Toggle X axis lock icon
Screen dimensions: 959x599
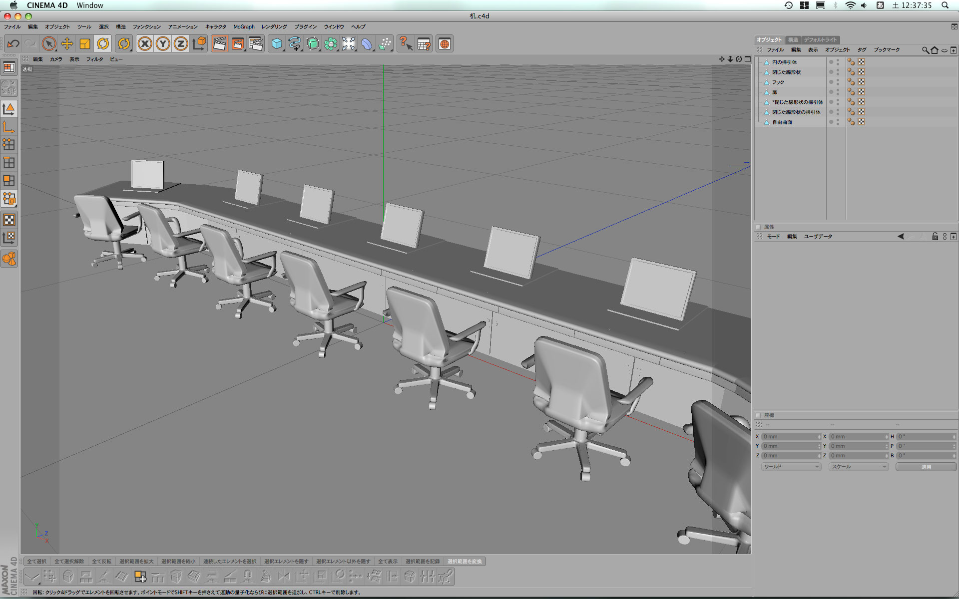click(145, 44)
